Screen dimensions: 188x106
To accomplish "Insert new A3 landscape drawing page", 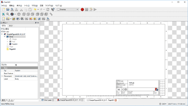I will (x=8, y=19).
